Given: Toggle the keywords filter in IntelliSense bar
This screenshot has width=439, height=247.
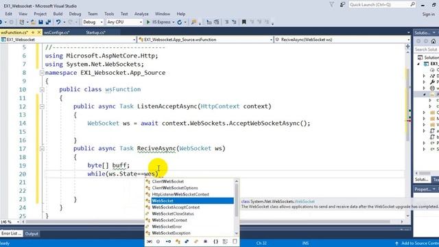Looking at the screenshot, I should click(225, 242).
